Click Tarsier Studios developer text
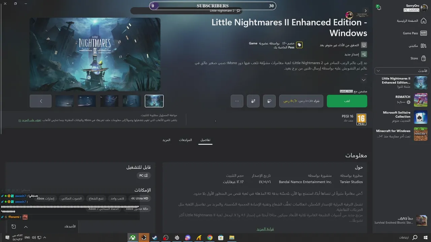The height and width of the screenshot is (242, 431). pos(351,182)
